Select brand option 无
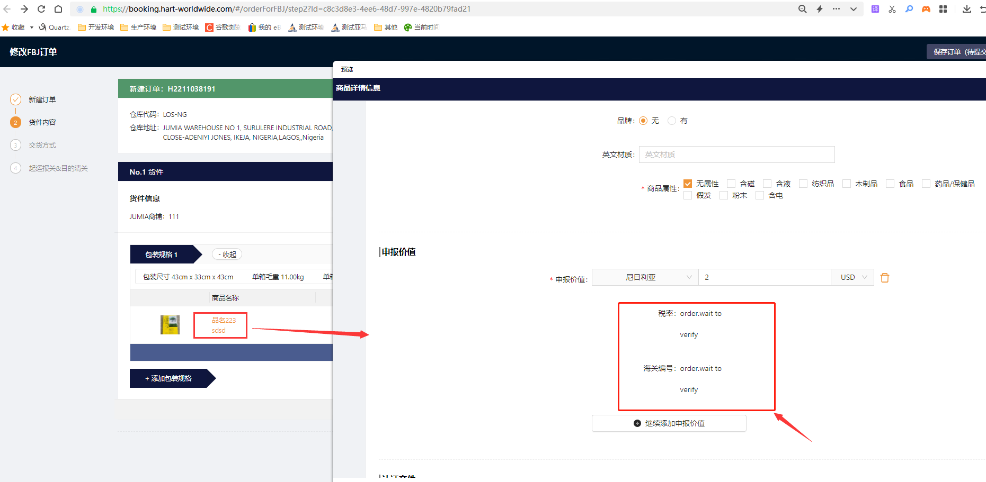 point(643,121)
